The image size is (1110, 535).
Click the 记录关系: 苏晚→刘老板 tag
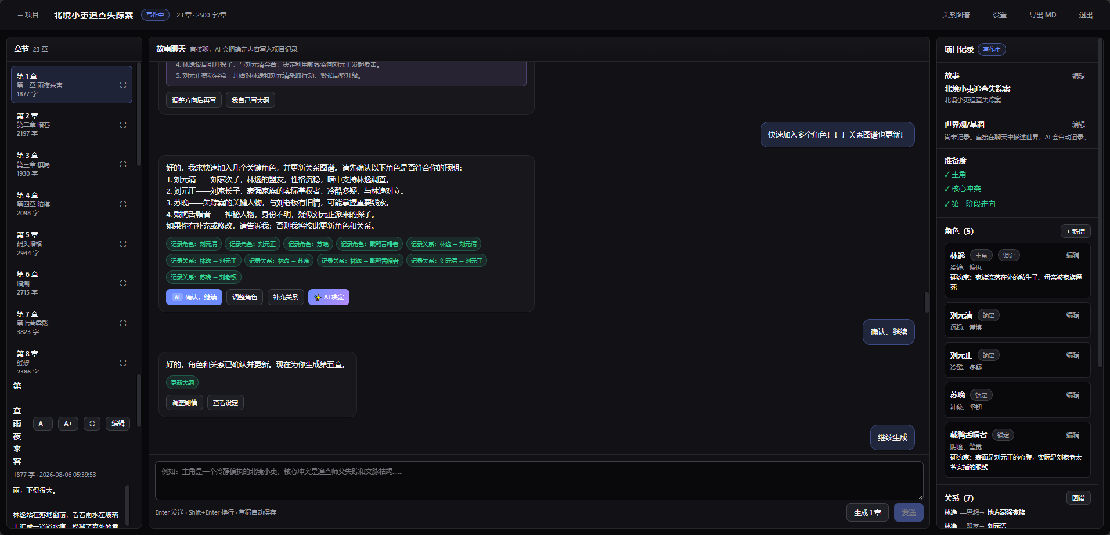(204, 277)
